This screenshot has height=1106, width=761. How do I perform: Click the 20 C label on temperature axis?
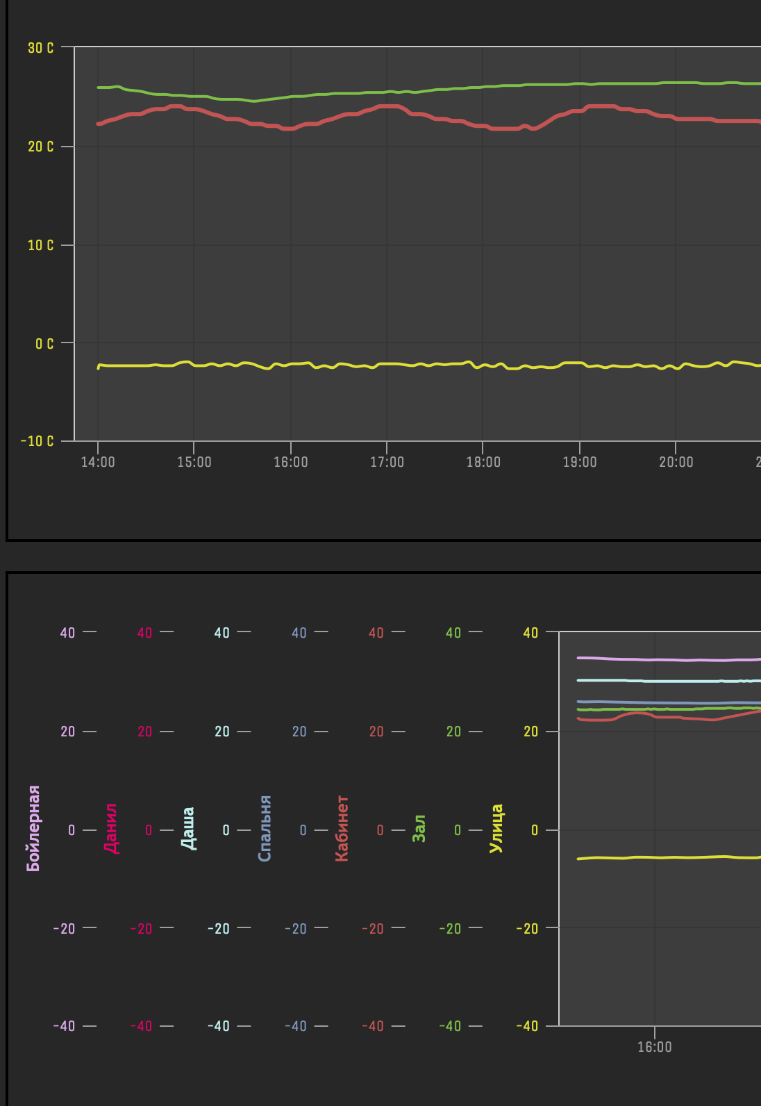click(40, 147)
